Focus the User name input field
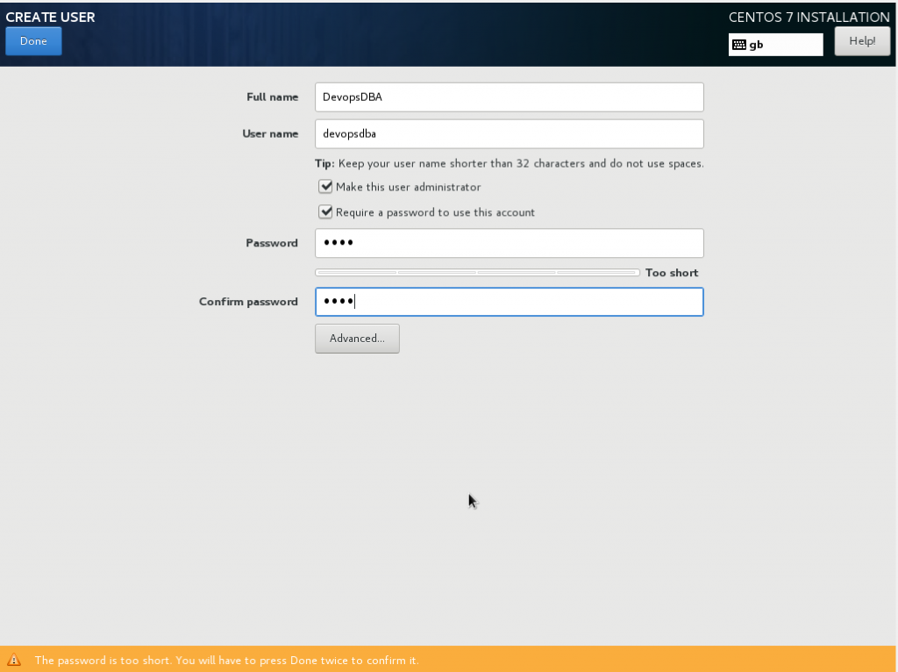Screen dimensions: 898x672 (510, 134)
